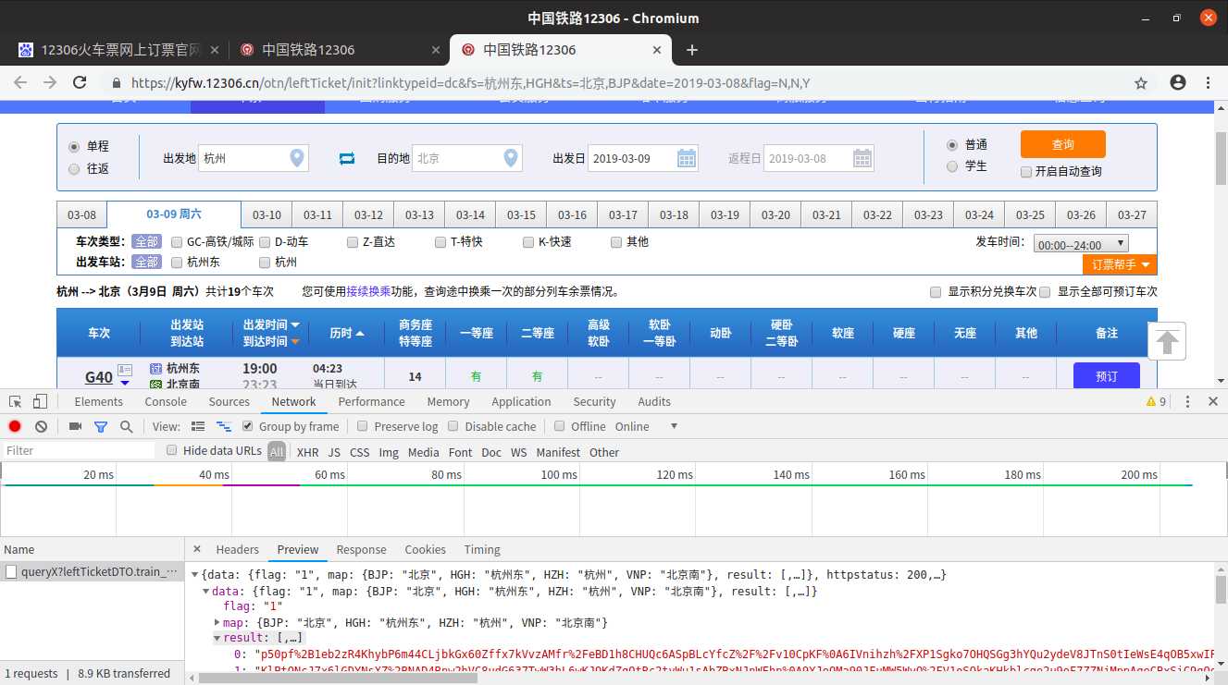Switch to Elements DevTools tab
Screen dimensions: 1228x685
pyautogui.click(x=99, y=401)
